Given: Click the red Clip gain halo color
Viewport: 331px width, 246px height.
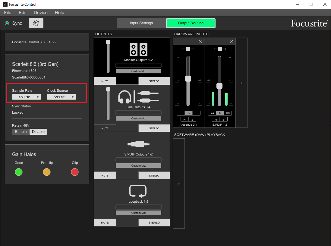Looking at the screenshot, I should point(75,172).
